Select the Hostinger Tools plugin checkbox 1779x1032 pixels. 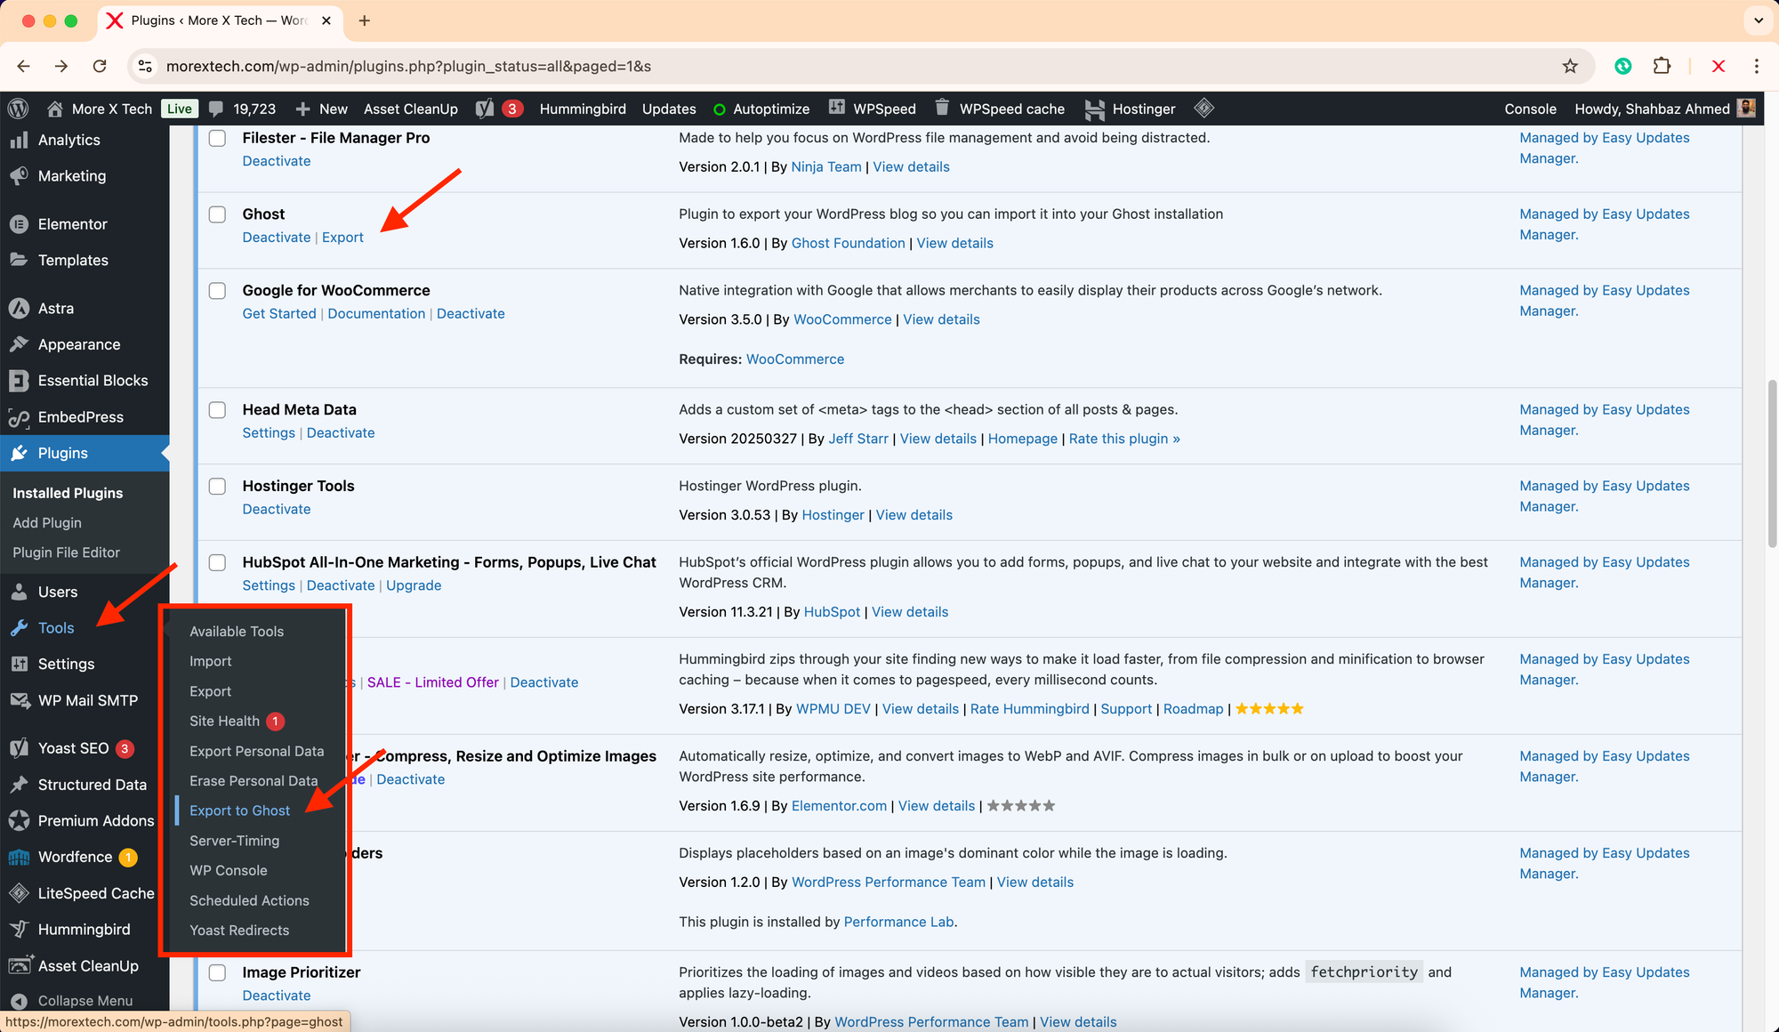click(217, 486)
